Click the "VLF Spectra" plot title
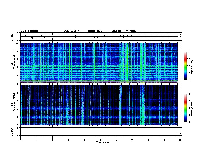This screenshot has height=157, width=203. pyautogui.click(x=29, y=31)
